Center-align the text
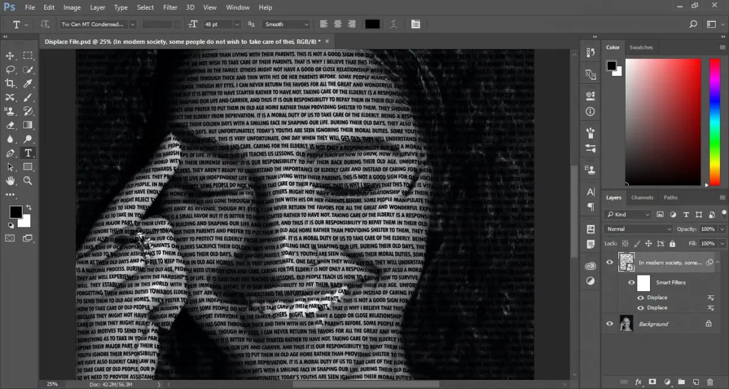Screen dimensions: 729x389 [337, 24]
